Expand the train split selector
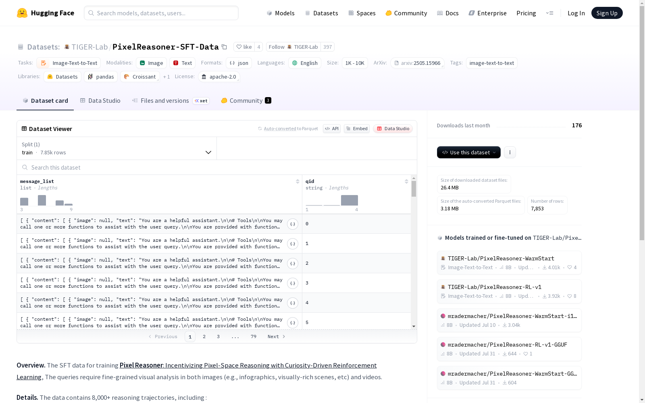 coord(117,148)
